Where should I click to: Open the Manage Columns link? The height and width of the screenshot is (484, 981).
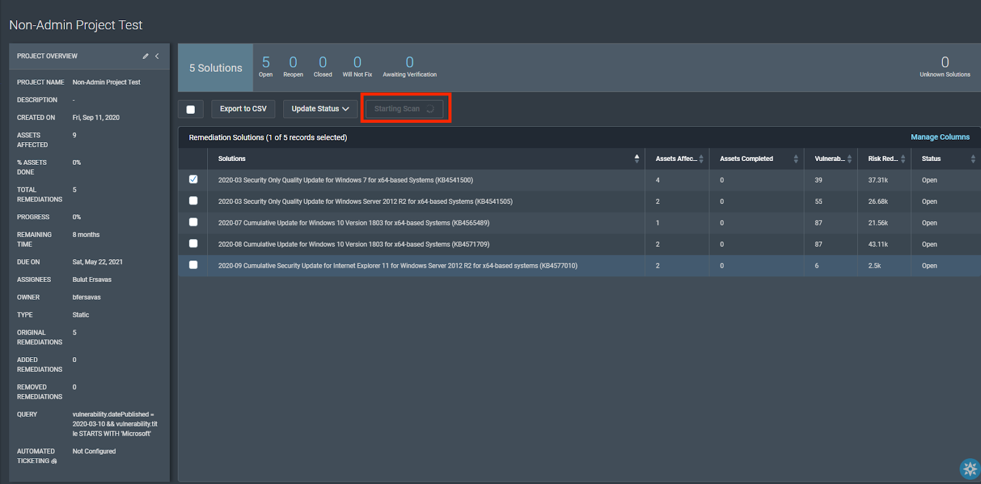pos(939,137)
